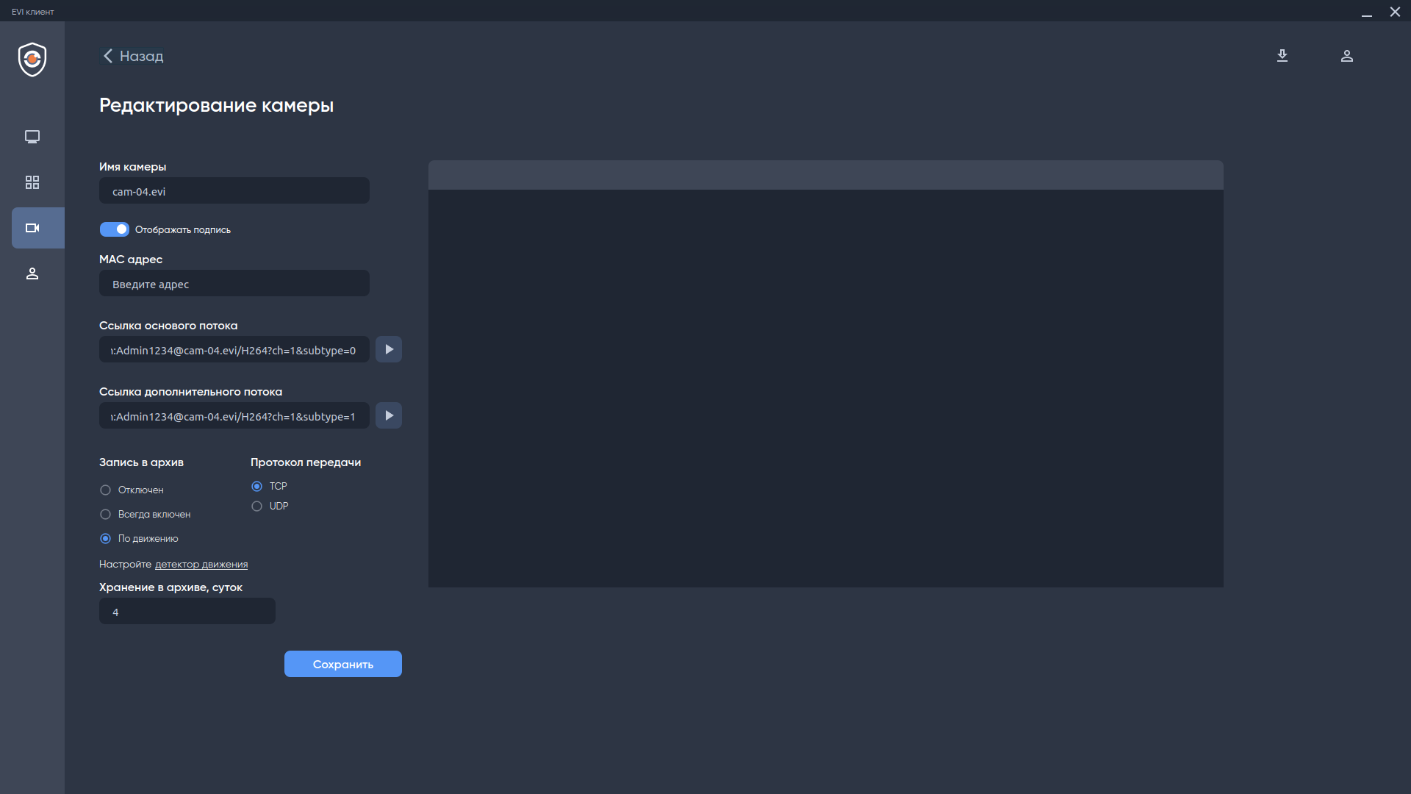Select archive recording 'Отключен' option

click(x=106, y=490)
